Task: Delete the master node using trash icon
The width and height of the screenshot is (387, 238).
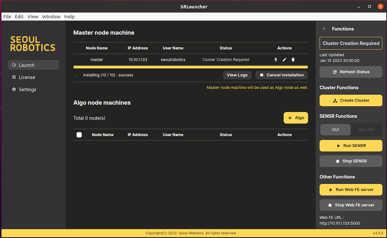Action: pos(293,59)
